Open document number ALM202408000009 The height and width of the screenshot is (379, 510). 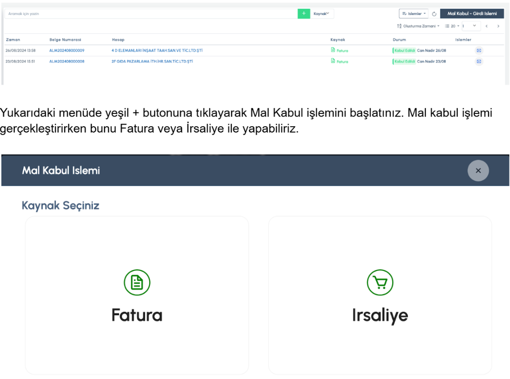coord(66,51)
